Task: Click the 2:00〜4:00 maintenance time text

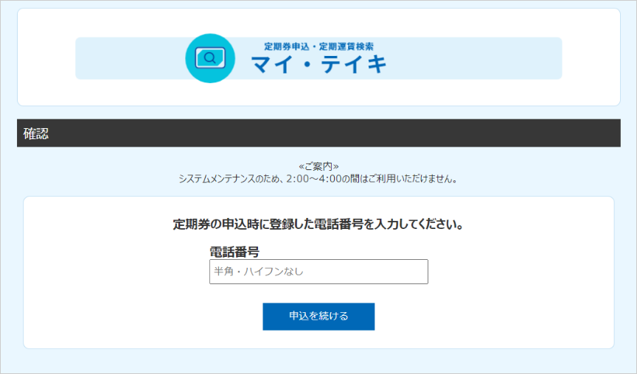Action: tap(314, 179)
